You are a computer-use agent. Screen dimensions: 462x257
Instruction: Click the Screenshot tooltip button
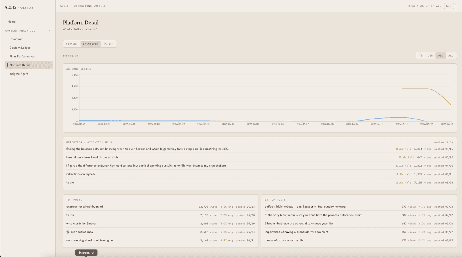pos(86,252)
